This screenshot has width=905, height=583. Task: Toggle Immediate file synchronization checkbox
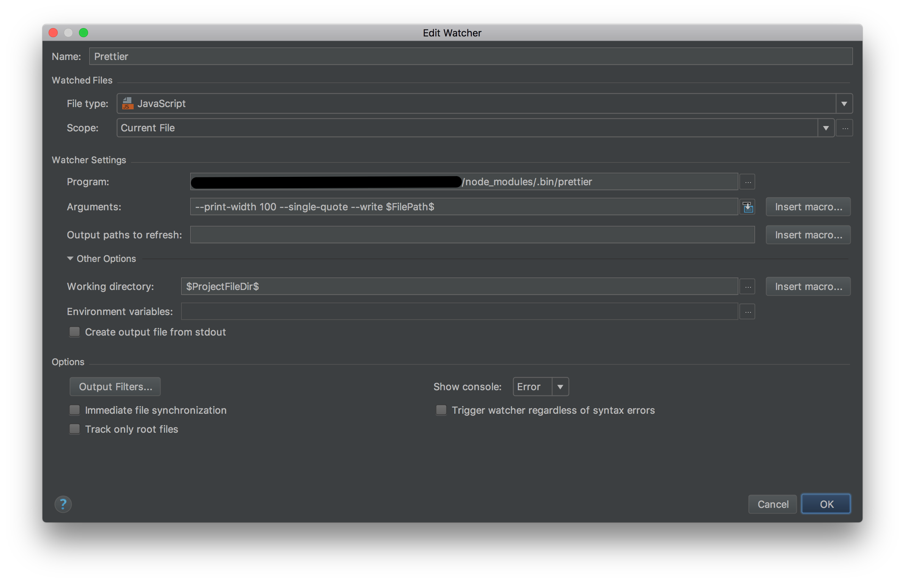click(75, 410)
